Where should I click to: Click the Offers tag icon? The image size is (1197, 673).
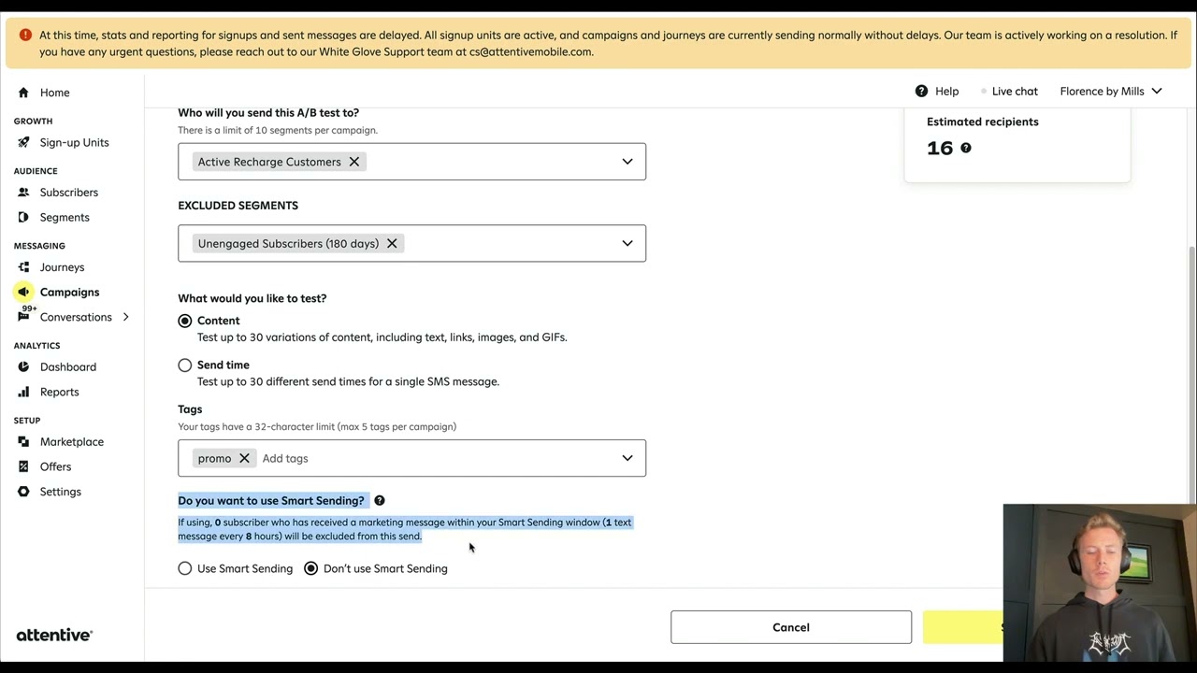[x=23, y=466]
